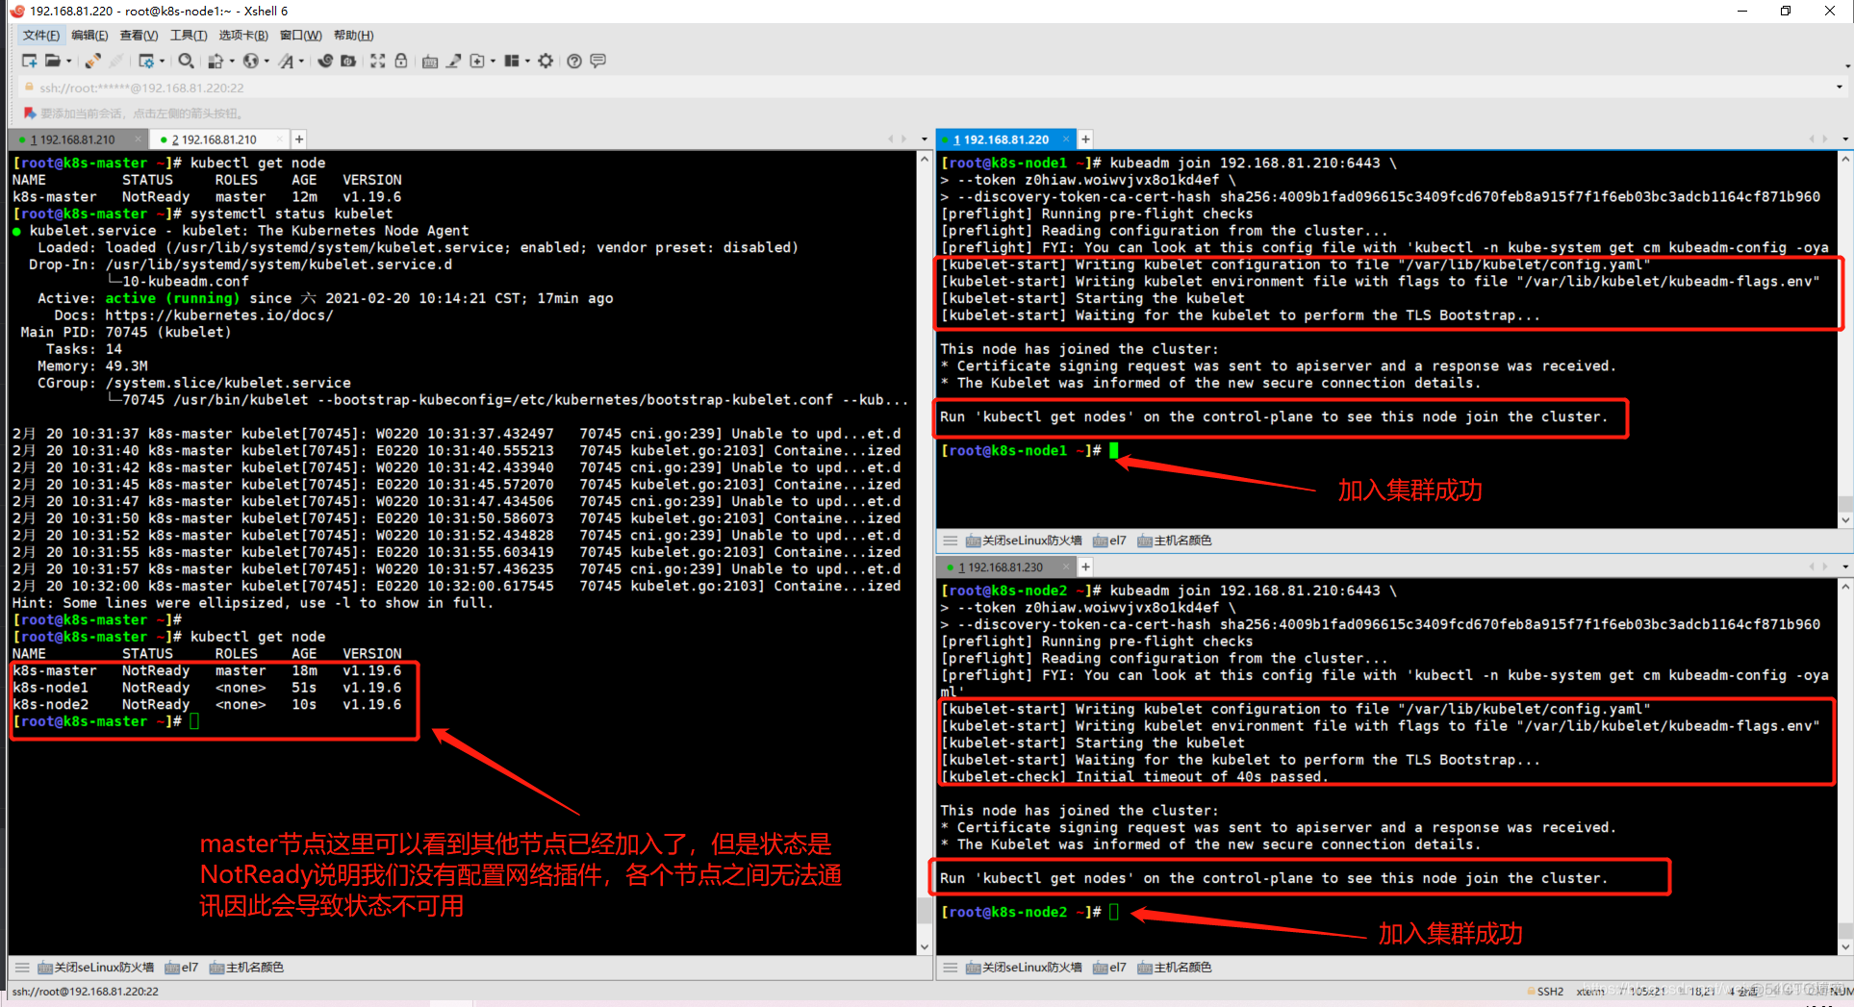
Task: Click the add-current-session bookmark arrow icon
Action: pyautogui.click(x=29, y=113)
